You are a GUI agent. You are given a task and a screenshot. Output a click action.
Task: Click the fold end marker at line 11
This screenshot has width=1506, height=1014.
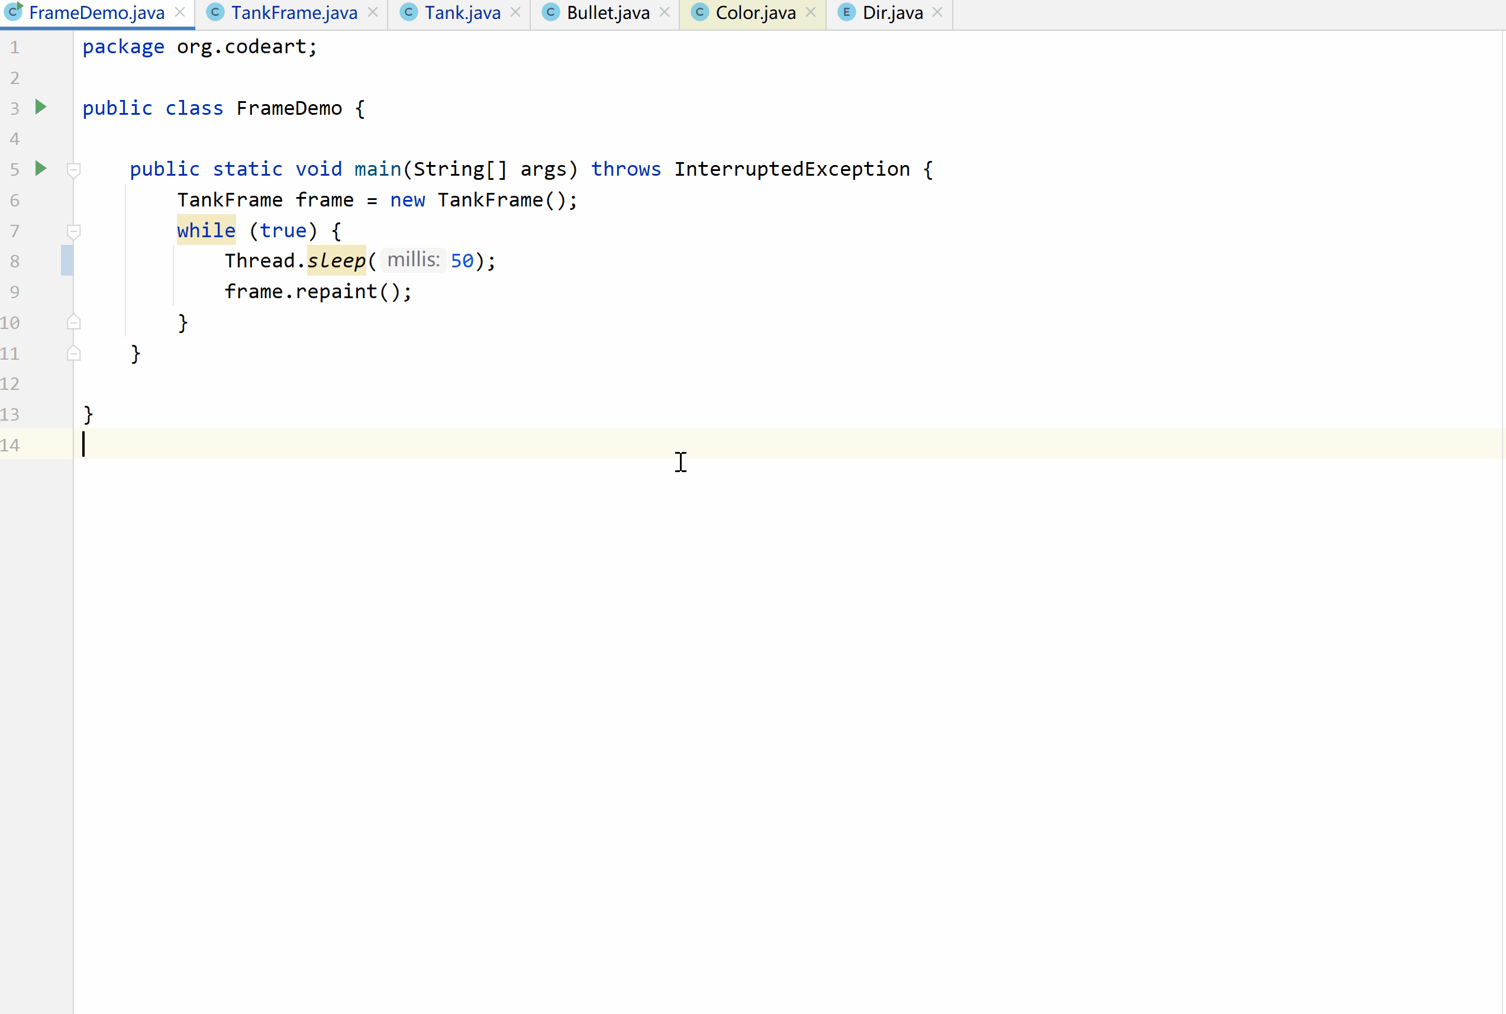[74, 353]
